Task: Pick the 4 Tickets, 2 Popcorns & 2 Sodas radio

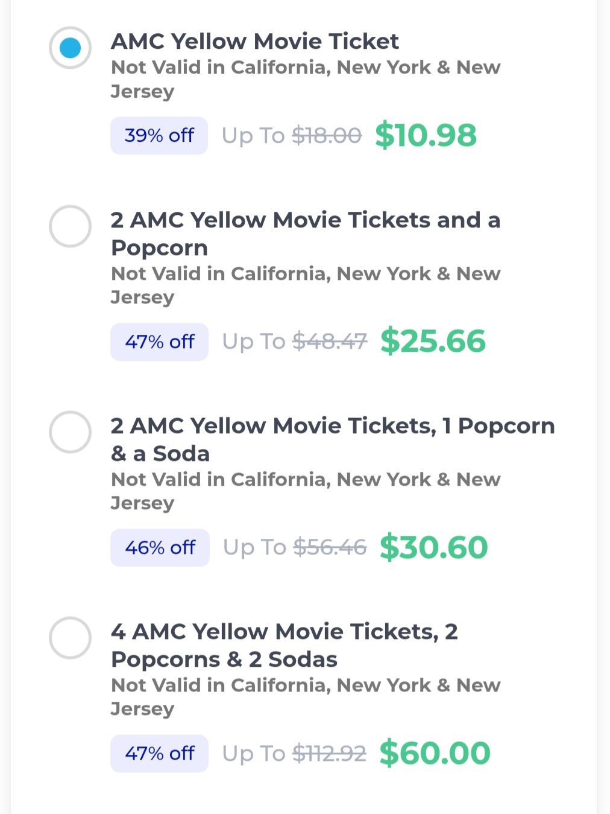Action: coord(70,638)
